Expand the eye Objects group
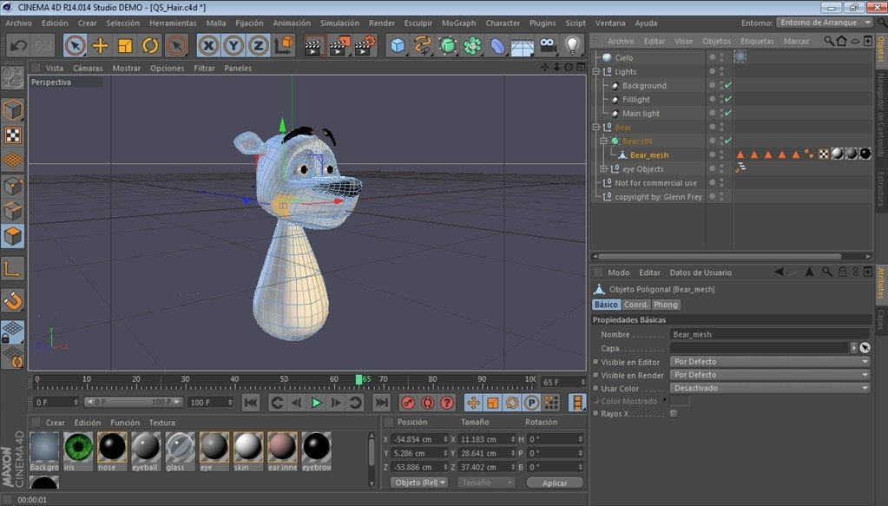 [x=604, y=169]
